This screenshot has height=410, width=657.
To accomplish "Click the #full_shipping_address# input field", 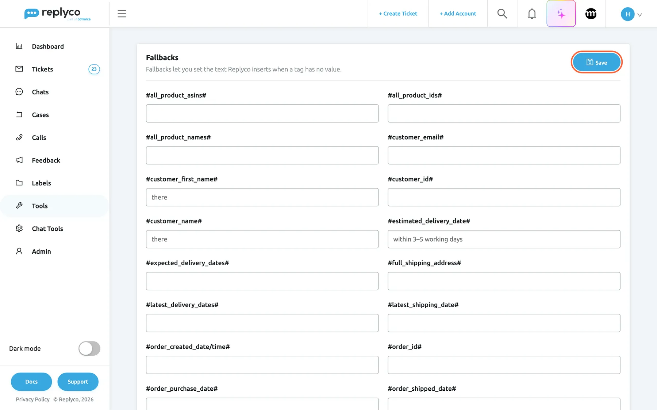I will 504,281.
